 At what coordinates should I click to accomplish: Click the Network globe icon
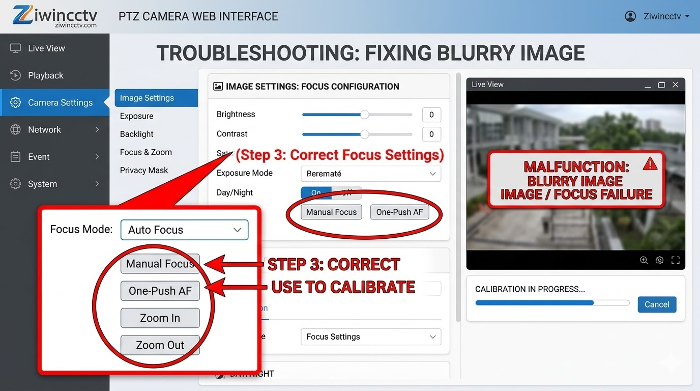pyautogui.click(x=16, y=129)
